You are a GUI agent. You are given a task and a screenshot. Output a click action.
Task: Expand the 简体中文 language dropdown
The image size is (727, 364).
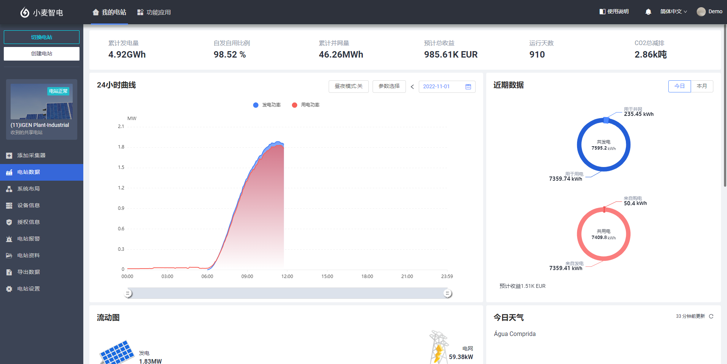(673, 12)
